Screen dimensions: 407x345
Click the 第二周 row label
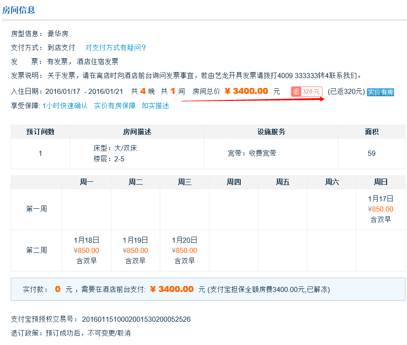tap(36, 251)
